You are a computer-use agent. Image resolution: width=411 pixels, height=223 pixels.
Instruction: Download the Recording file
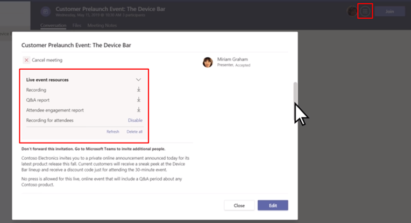tap(139, 90)
